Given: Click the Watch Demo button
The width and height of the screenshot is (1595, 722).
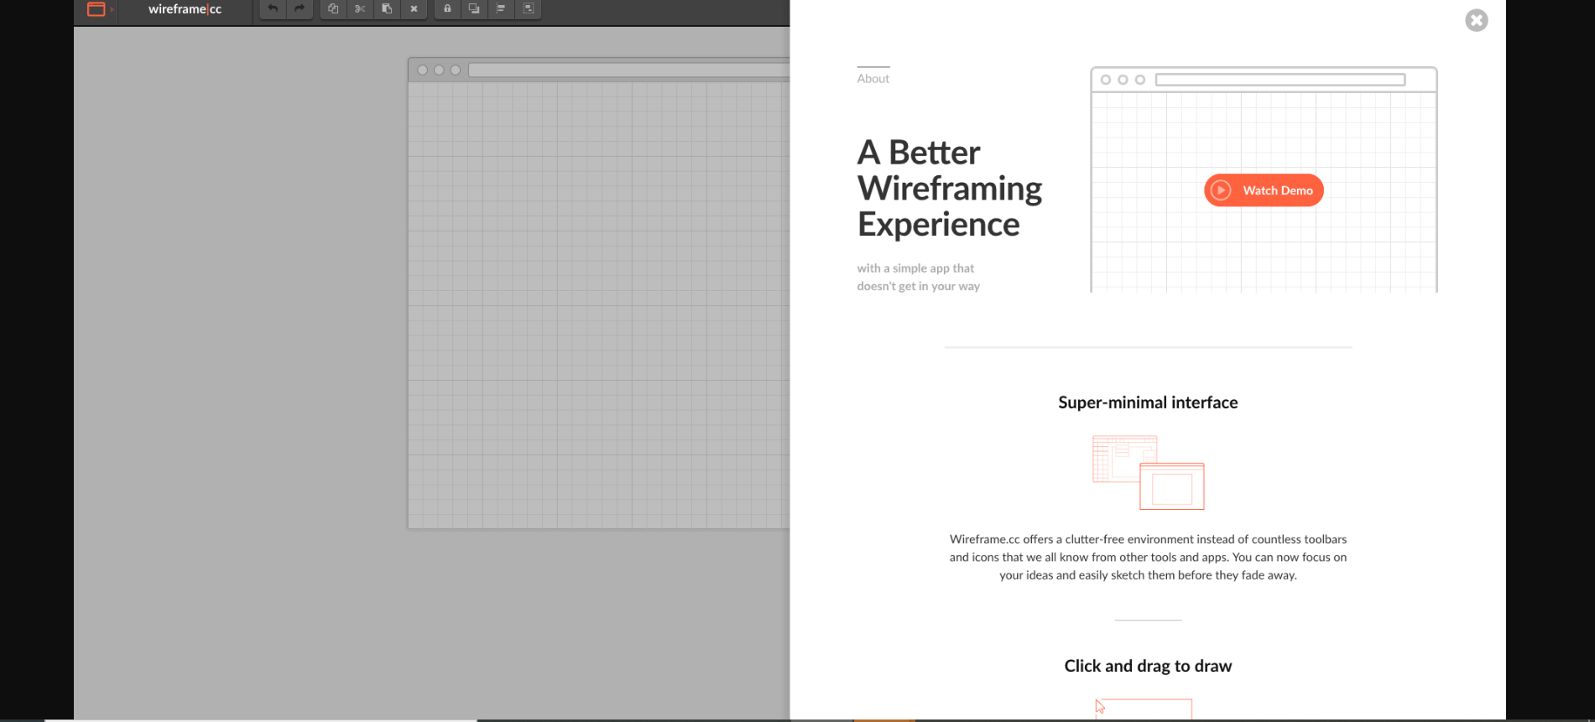Looking at the screenshot, I should (1264, 190).
